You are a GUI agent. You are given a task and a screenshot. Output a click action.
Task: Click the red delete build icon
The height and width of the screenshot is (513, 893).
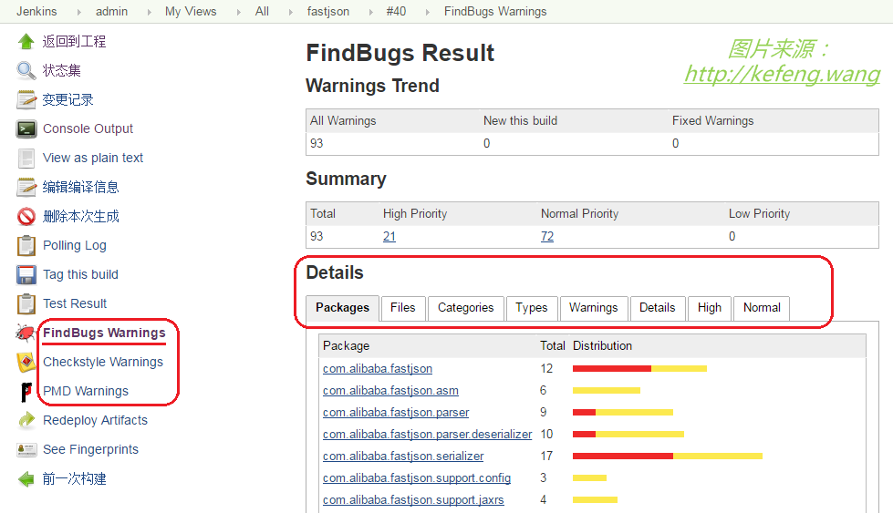coord(26,216)
